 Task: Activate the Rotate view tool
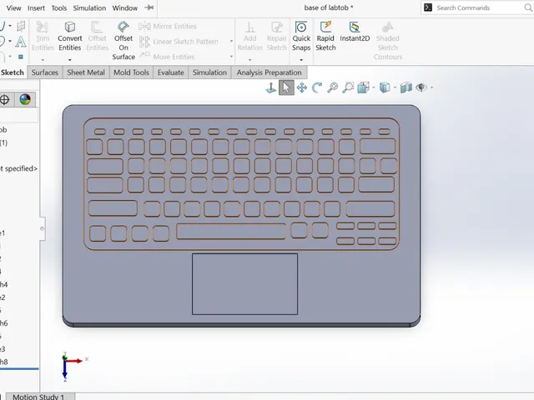pyautogui.click(x=317, y=87)
